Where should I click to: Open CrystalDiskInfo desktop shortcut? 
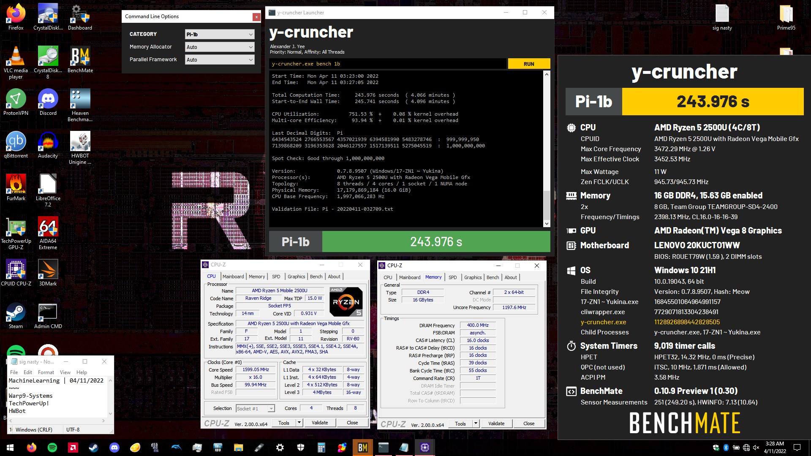point(48,17)
